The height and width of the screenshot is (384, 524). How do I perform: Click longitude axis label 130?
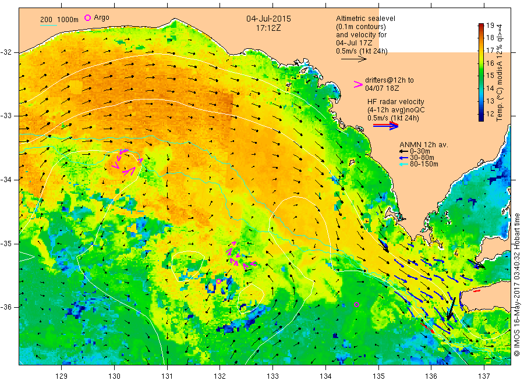tap(114, 376)
